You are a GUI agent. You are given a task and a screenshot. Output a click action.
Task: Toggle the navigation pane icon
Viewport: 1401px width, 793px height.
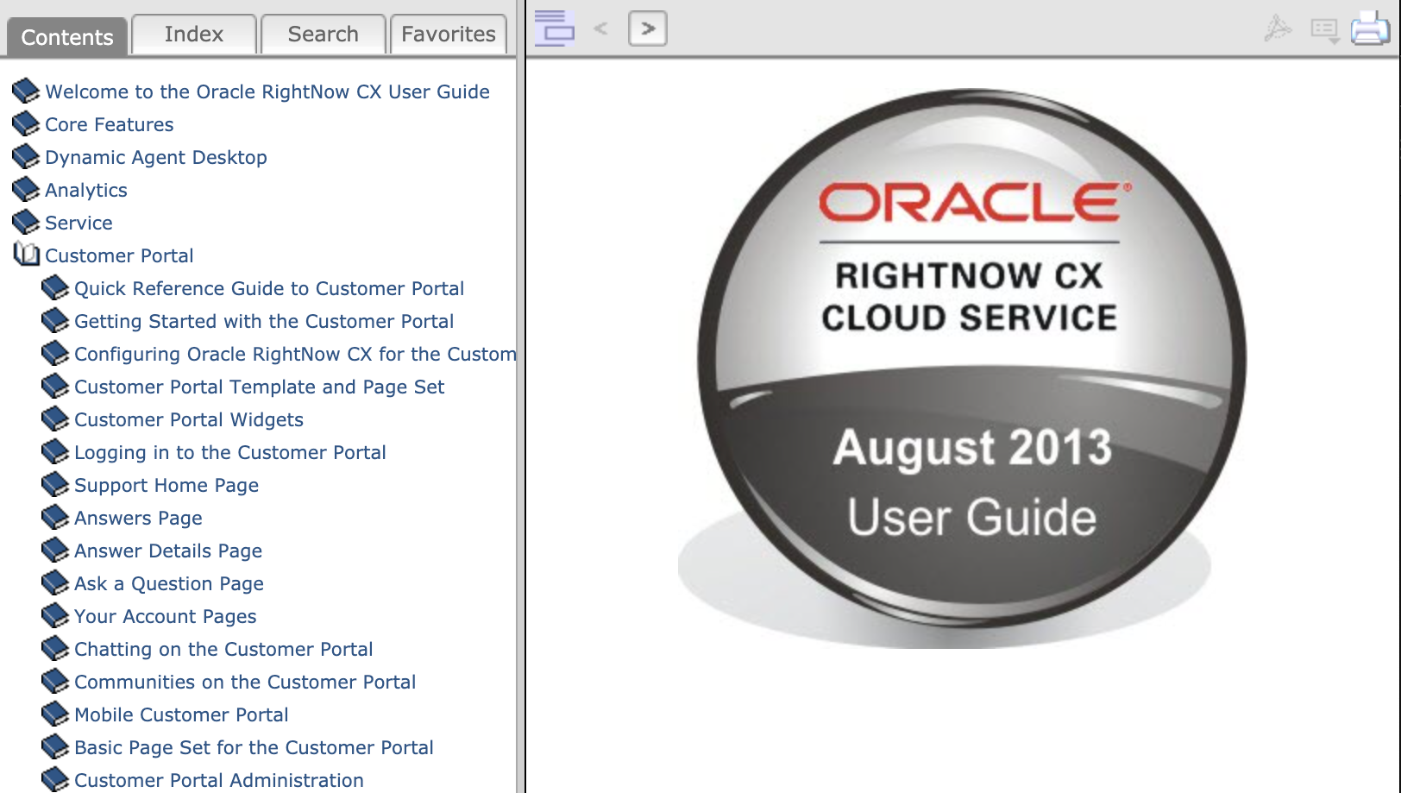[x=555, y=28]
